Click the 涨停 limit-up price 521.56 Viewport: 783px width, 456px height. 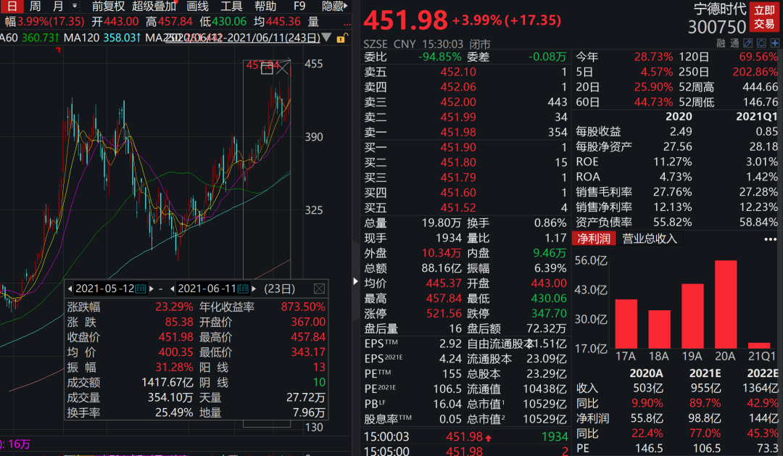444,314
